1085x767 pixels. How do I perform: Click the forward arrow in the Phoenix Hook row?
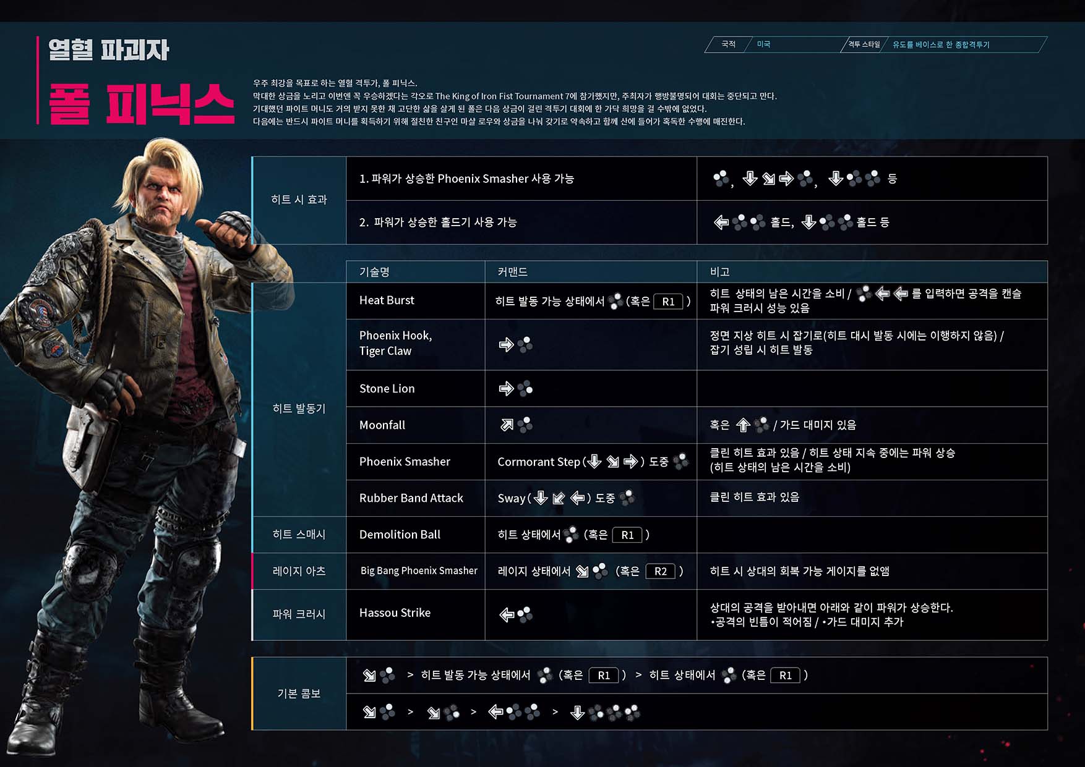506,345
